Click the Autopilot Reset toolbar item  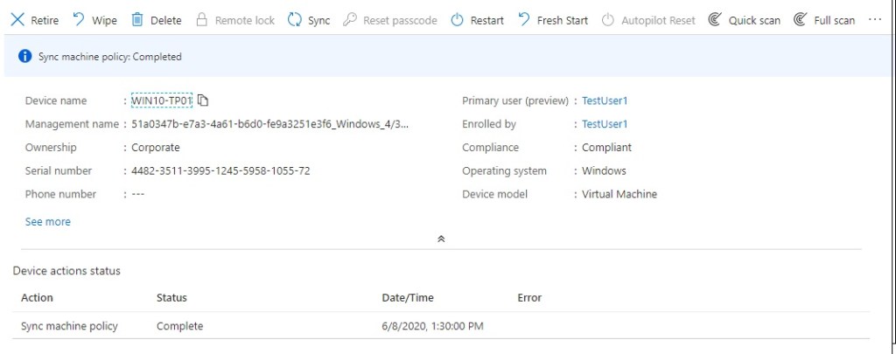click(648, 20)
